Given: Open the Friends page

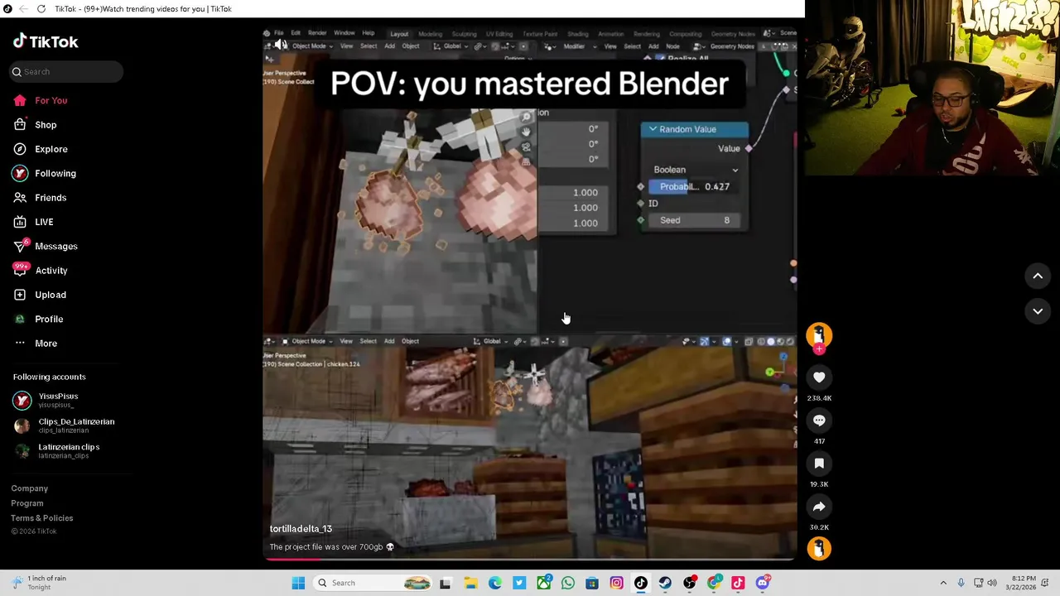Looking at the screenshot, I should click(x=51, y=198).
